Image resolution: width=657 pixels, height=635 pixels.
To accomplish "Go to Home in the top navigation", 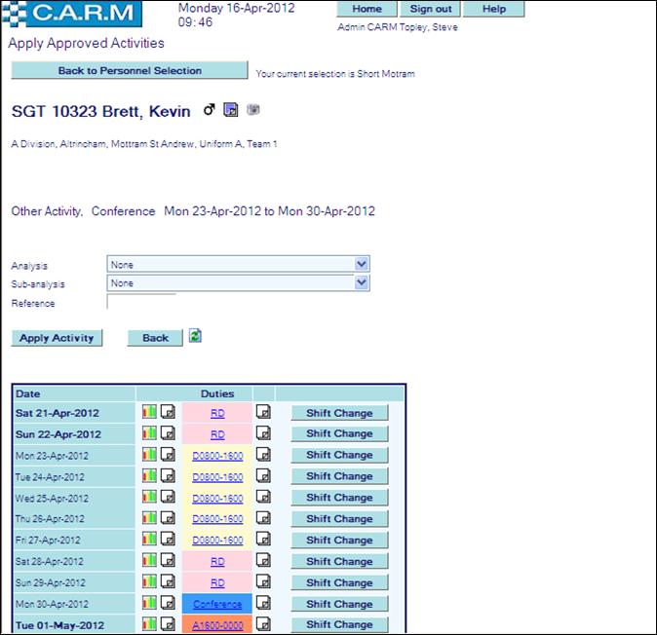I will point(367,9).
